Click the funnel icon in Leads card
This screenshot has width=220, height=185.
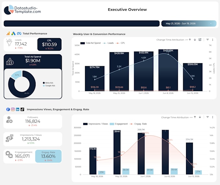point(9,43)
